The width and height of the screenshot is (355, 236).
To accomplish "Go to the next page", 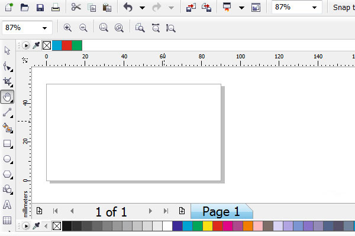I will (150, 211).
